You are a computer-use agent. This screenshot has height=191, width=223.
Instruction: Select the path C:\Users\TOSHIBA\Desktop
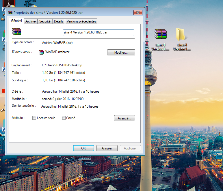pyautogui.click(x=62, y=65)
